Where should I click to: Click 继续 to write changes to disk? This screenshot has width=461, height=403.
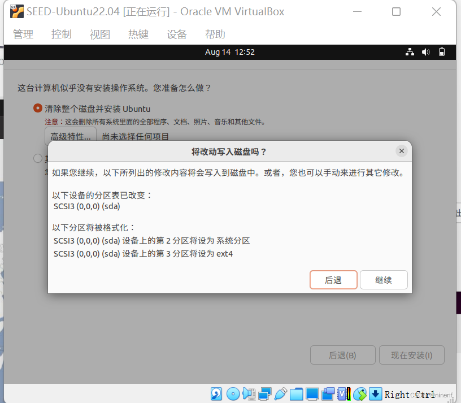(x=384, y=280)
